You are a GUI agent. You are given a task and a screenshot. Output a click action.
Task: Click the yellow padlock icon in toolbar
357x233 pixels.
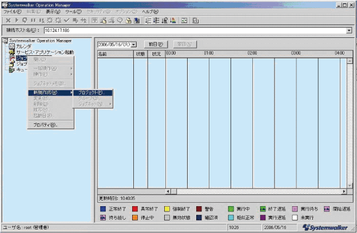[x=128, y=21]
